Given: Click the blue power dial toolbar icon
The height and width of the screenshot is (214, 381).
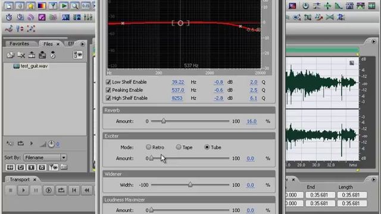Looking at the screenshot, I should click(x=305, y=6).
